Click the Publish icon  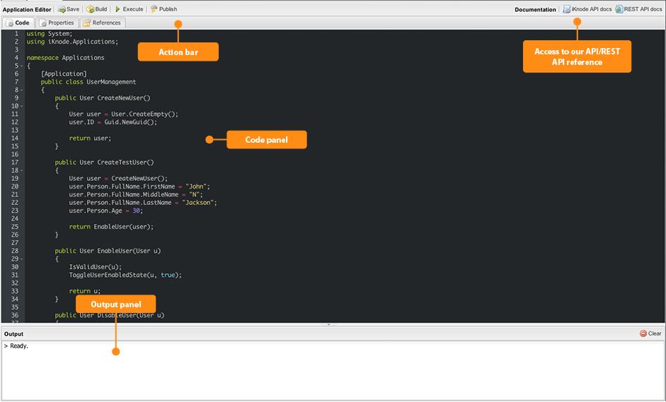click(x=154, y=9)
